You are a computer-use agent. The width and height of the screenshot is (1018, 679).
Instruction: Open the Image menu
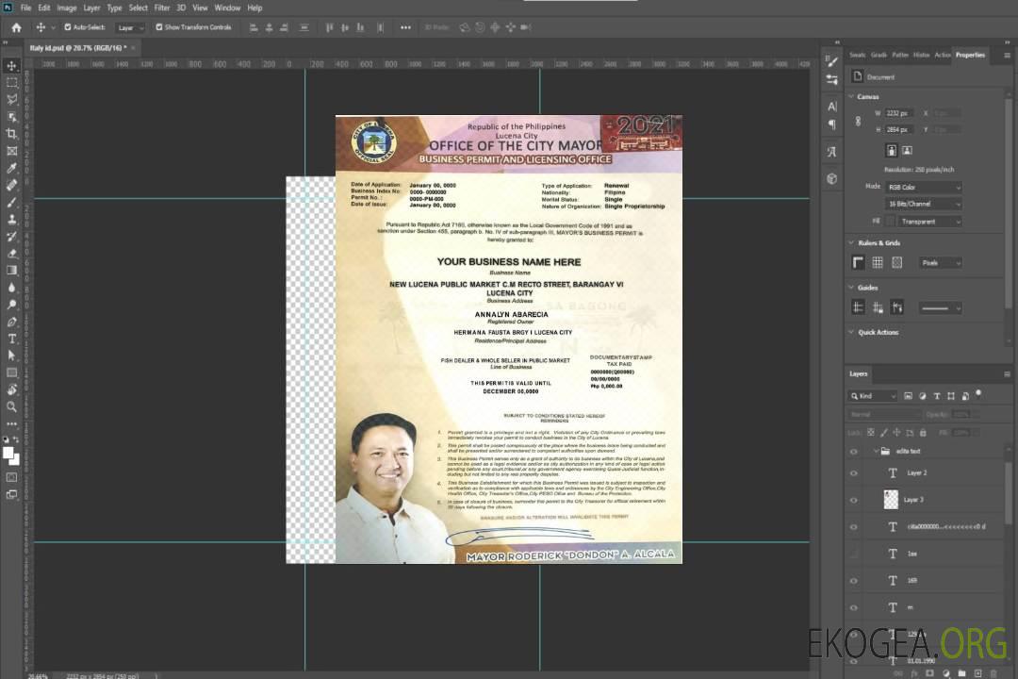pyautogui.click(x=67, y=8)
